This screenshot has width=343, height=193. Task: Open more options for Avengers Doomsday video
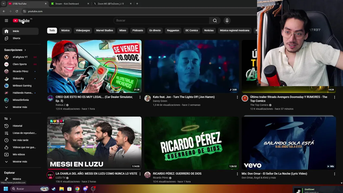(x=334, y=97)
